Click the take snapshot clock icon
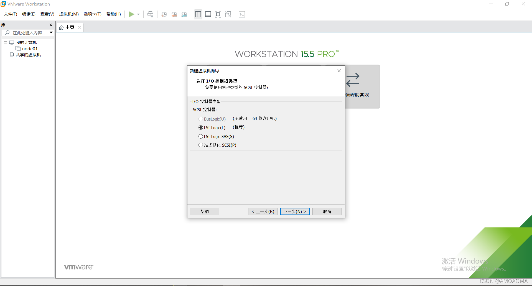The width and height of the screenshot is (532, 286). pyautogui.click(x=164, y=14)
